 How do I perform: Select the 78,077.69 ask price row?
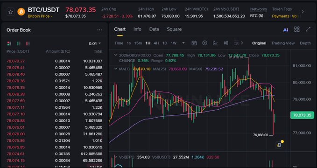pyautogui.click(x=54, y=101)
